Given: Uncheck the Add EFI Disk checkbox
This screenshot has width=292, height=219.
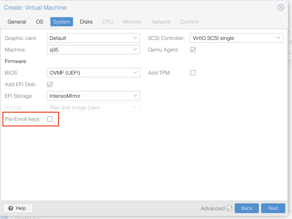Looking at the screenshot, I should tap(50, 84).
